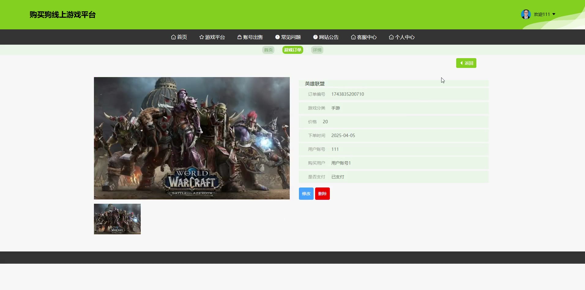Click the 首页 breadcrumb

coord(268,50)
